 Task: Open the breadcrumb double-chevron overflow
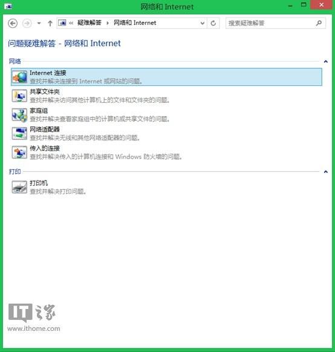click(71, 23)
